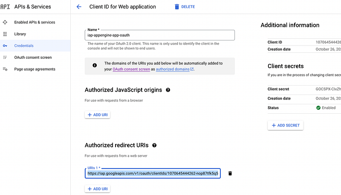Follow the OAuth consent screen link
Screen dimensions: 341x195
pyautogui.click(x=131, y=69)
